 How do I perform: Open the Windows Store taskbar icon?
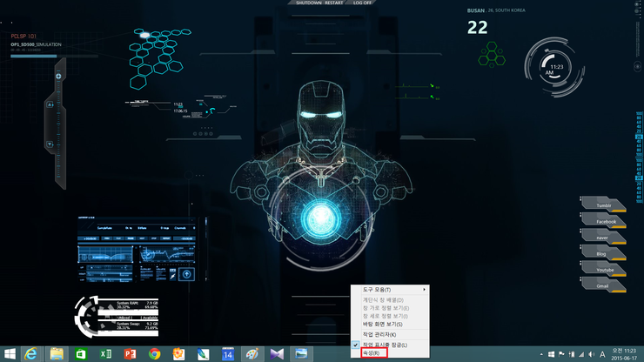coord(81,354)
